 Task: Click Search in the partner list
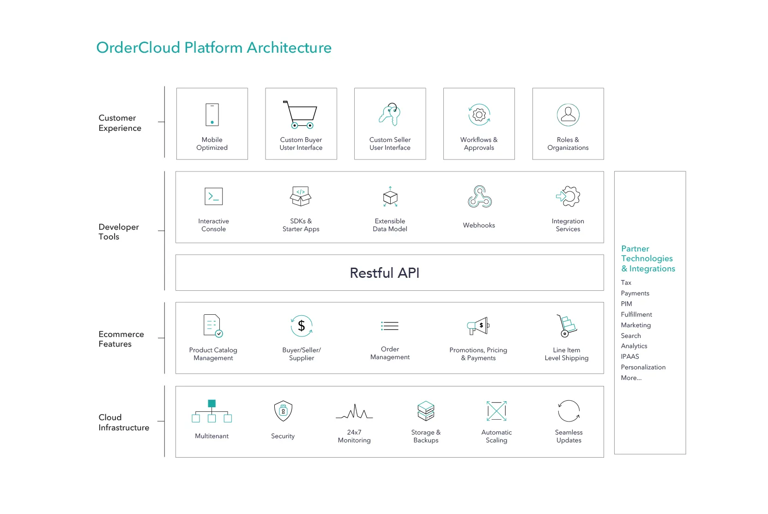point(631,336)
